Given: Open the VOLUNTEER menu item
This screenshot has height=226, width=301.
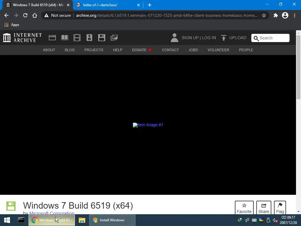Looking at the screenshot, I should tap(218, 50).
